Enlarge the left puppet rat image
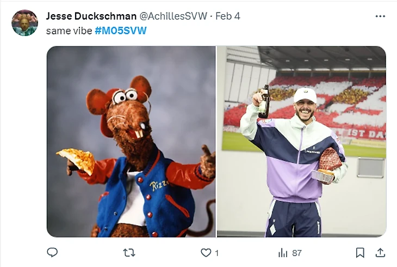 pos(131,141)
